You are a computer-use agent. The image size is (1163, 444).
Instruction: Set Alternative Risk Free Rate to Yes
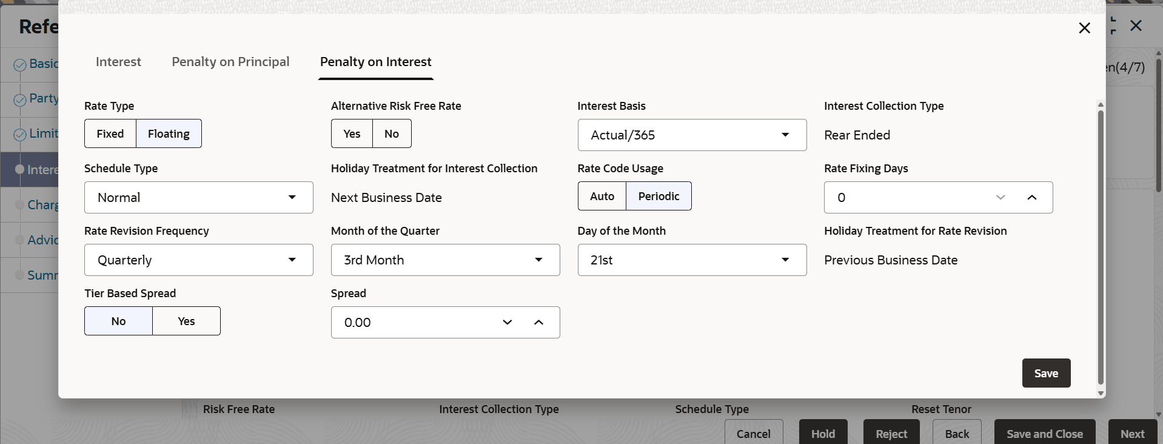click(352, 134)
